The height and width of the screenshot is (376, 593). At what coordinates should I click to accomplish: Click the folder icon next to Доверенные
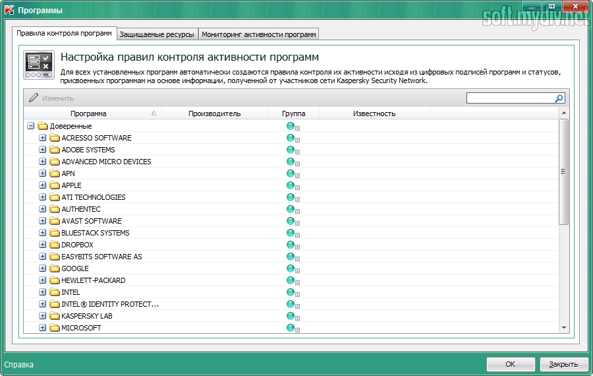(43, 126)
